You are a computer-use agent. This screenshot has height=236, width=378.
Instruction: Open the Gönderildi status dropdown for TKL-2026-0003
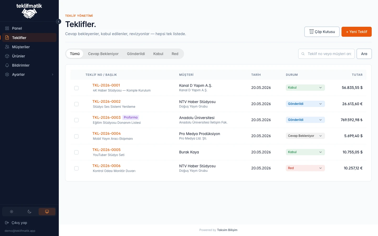tap(305, 120)
